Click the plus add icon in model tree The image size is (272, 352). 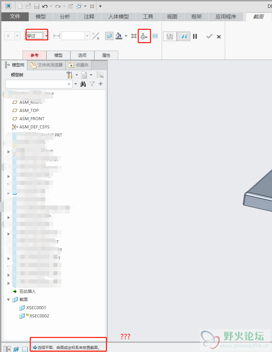click(100, 84)
